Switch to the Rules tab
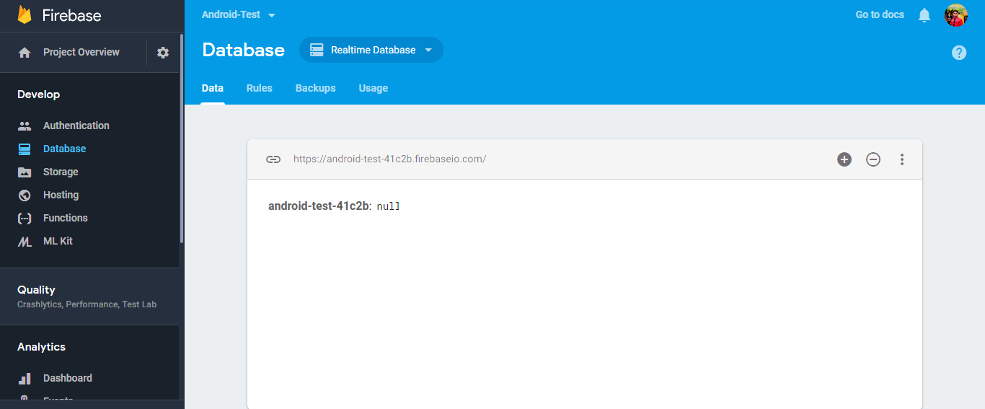Screen dimensions: 985x409 [260, 88]
